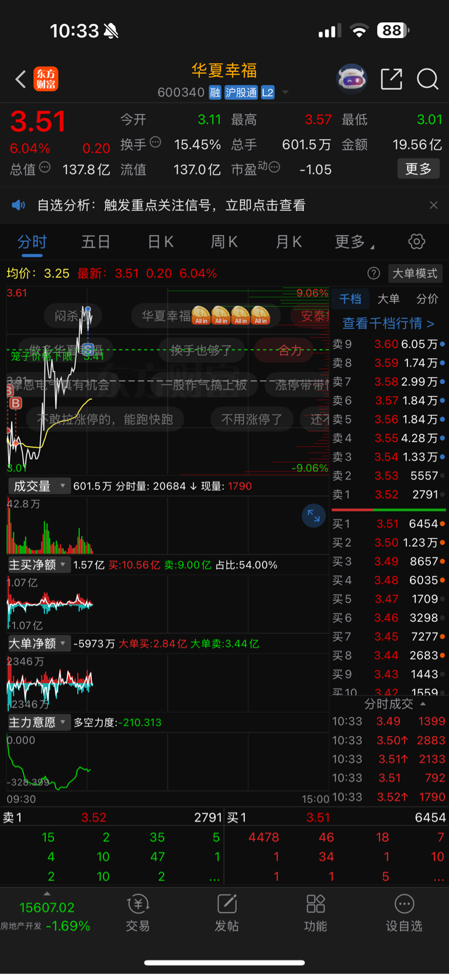
Task: Tap the 卖1 queue header 2791
Action: (112, 817)
